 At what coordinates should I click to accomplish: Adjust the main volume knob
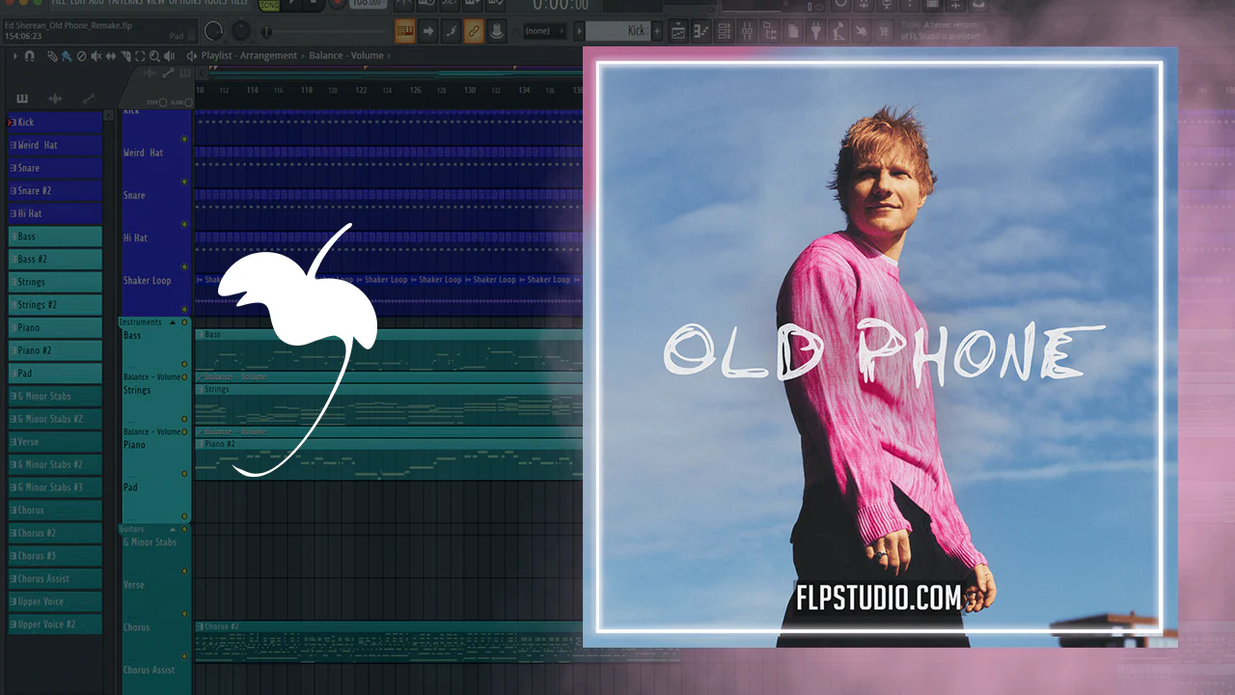pos(214,31)
